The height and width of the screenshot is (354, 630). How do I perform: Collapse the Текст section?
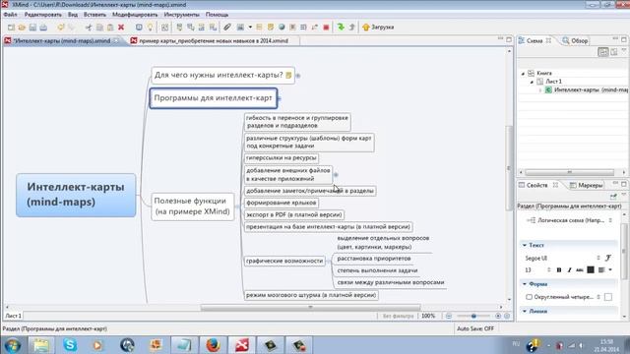525,245
